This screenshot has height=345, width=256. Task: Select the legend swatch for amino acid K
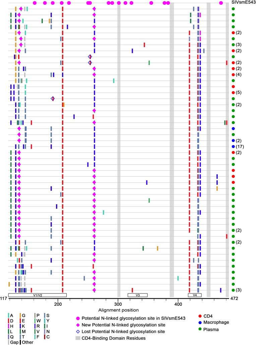[20, 326]
